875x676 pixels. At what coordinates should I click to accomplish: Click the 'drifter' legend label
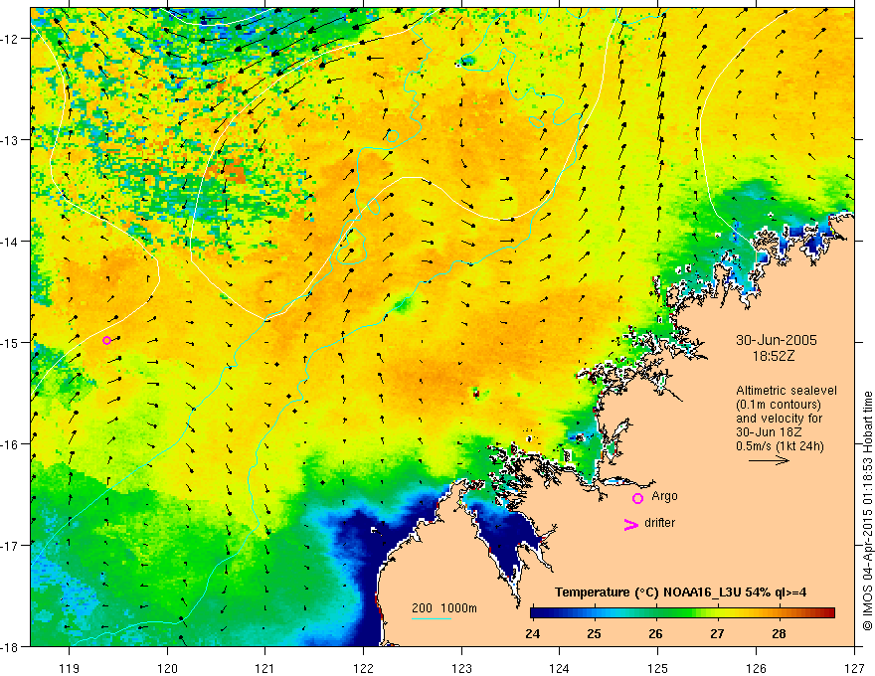coord(659,523)
